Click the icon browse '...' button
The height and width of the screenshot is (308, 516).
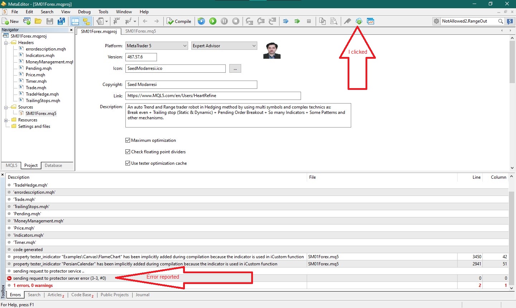235,68
